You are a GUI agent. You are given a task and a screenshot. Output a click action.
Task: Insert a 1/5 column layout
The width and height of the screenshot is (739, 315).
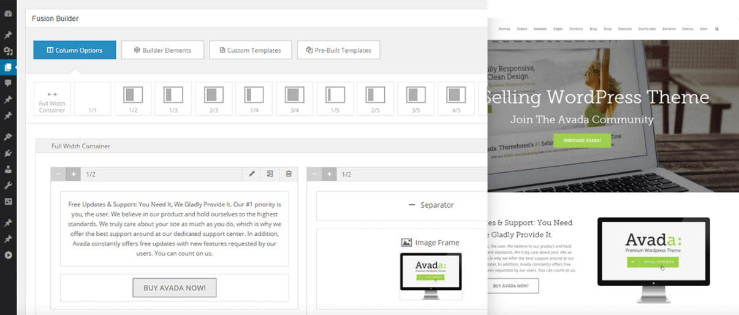(335, 99)
